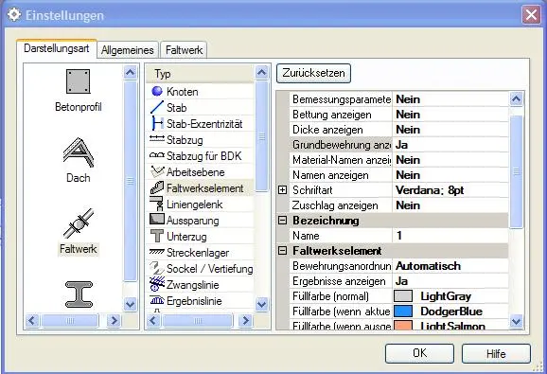Viewport: 547px width, 374px height.
Task: Change Zuschlag anzeigen value
Action: (450, 205)
